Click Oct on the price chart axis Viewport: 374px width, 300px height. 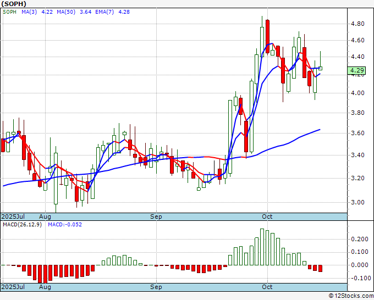pyautogui.click(x=267, y=216)
